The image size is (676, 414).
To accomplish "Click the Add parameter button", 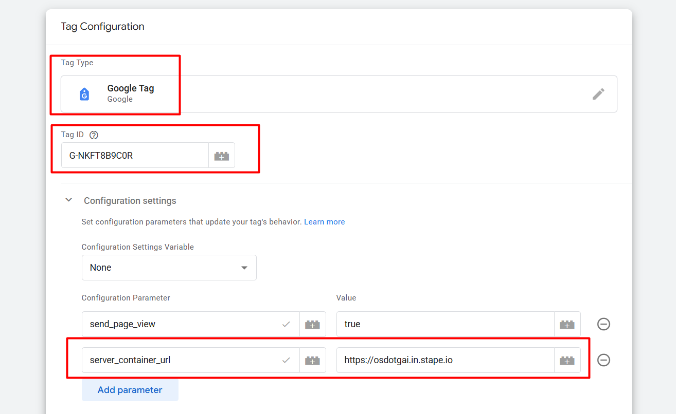I will point(130,390).
